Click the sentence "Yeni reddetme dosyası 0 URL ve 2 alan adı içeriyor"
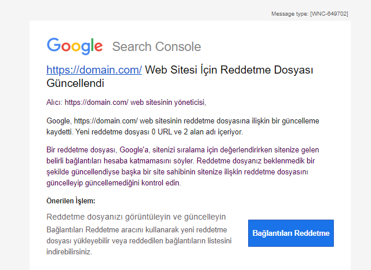This screenshot has height=270, width=371. (159, 132)
